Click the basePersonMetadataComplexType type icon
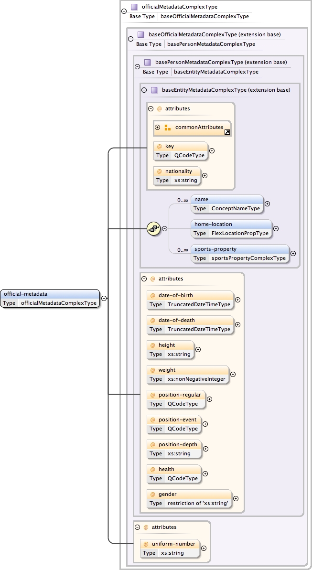The width and height of the screenshot is (312, 570). pos(147,62)
